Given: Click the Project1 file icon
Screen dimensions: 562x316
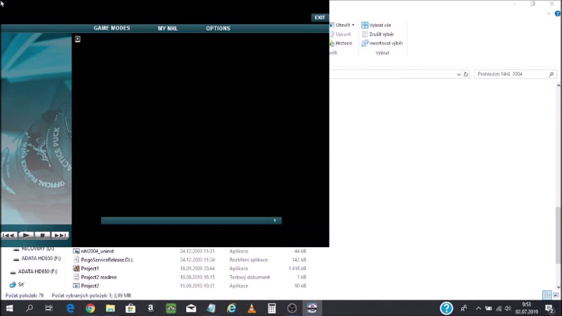Looking at the screenshot, I should (76, 268).
